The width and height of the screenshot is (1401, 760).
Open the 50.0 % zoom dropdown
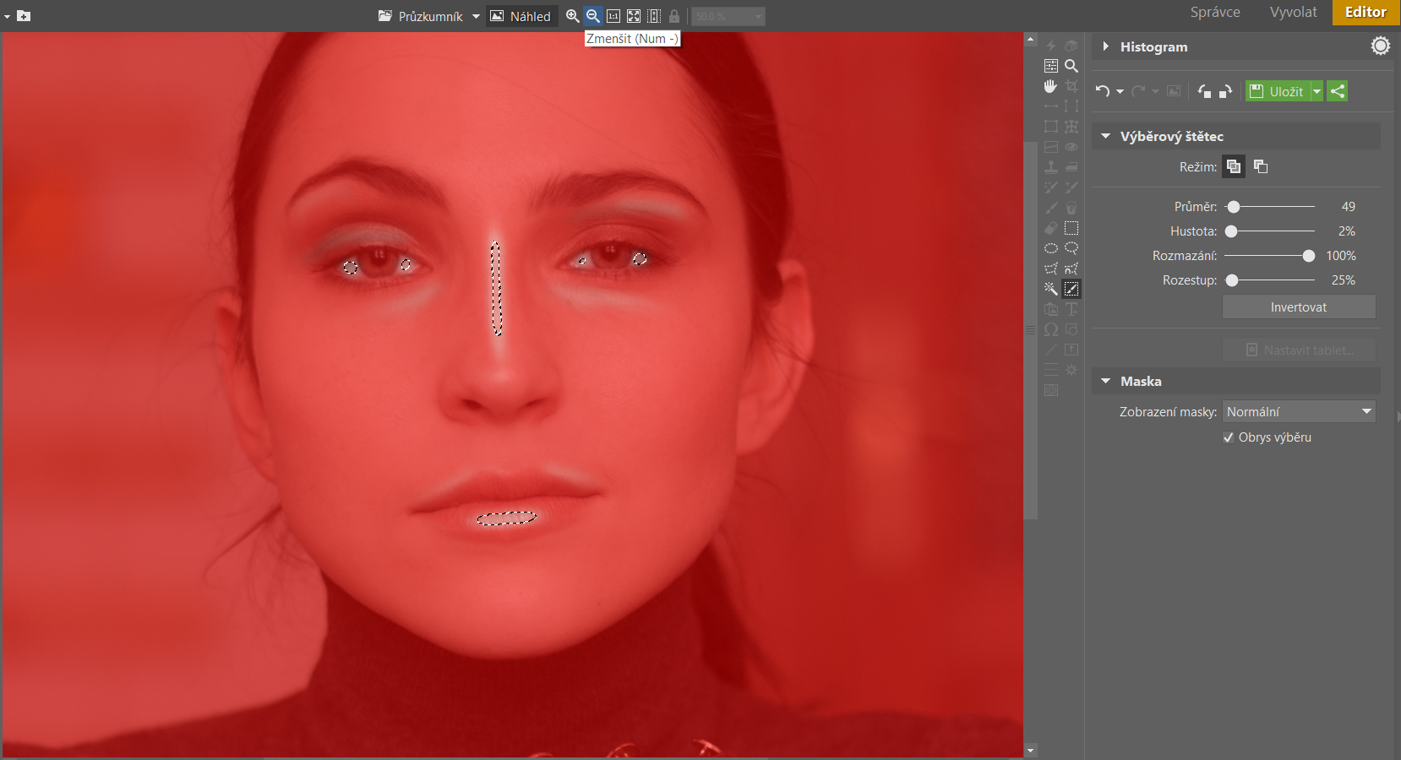[728, 16]
